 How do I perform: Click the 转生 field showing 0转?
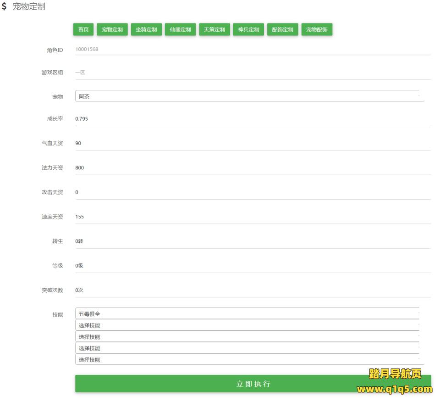(252, 241)
